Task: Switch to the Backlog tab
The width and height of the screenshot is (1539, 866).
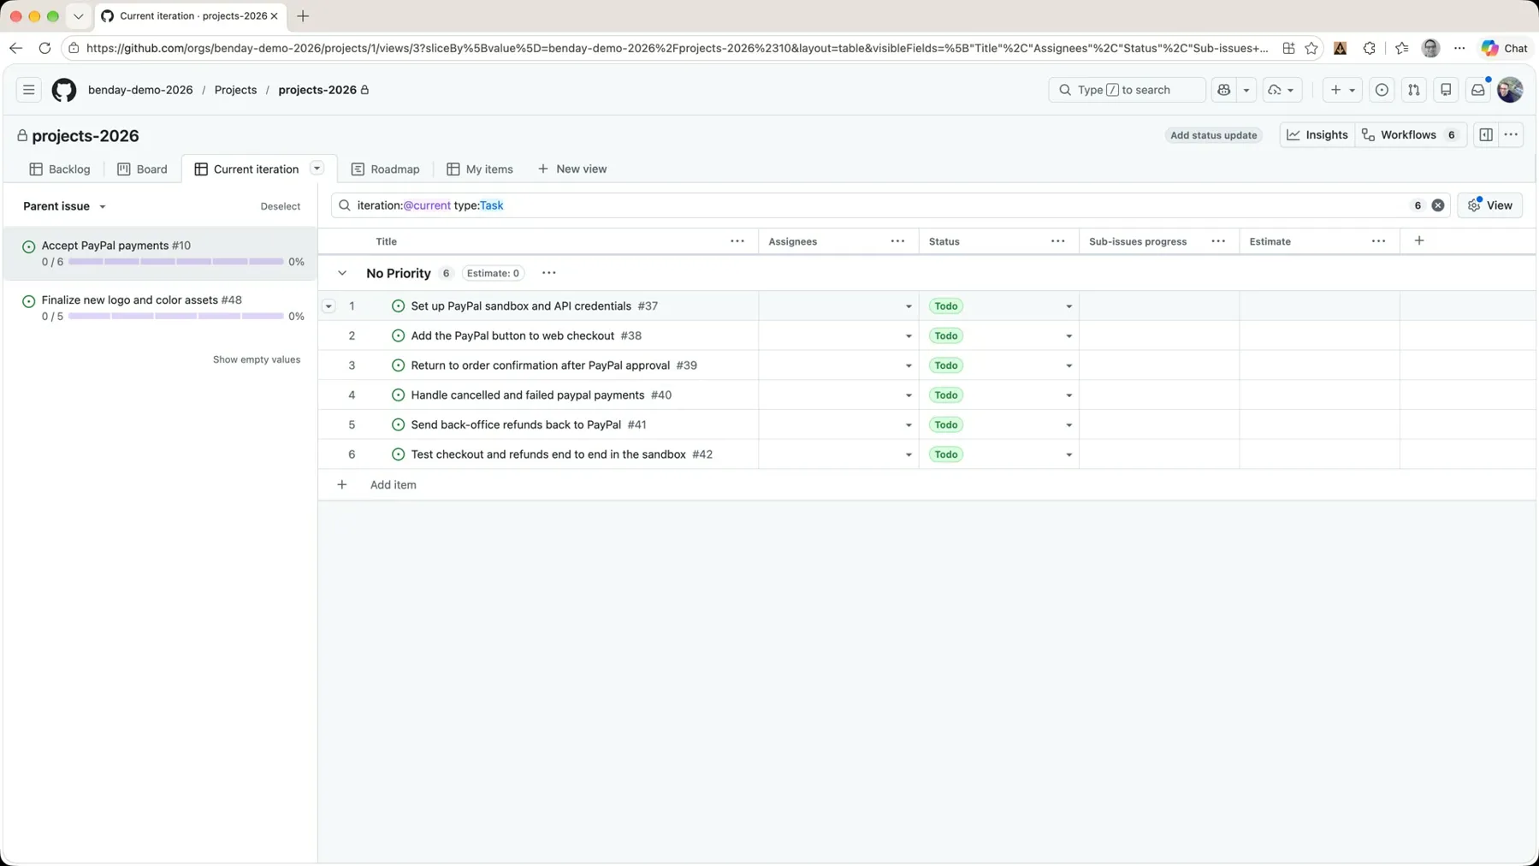Action: 60,169
